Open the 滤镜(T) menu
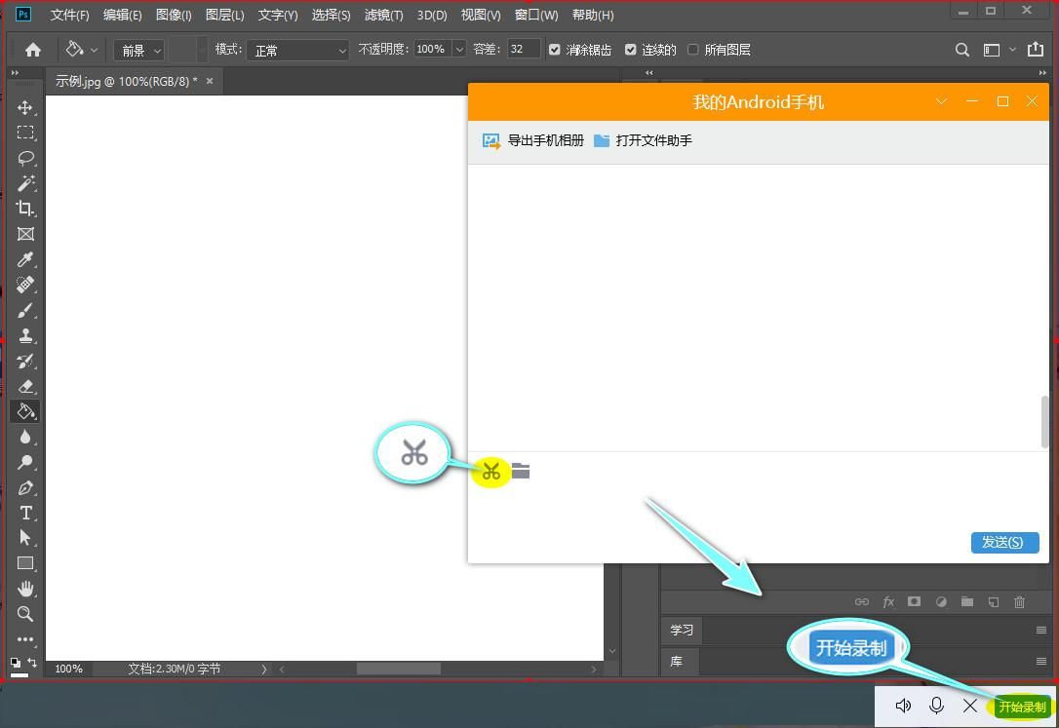 pos(383,15)
